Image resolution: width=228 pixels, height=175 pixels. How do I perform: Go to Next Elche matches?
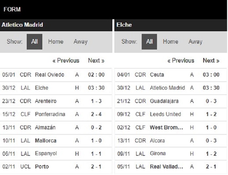tap(211, 61)
